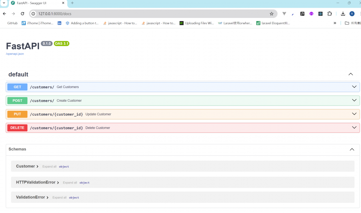
Task: Click the React DevTools extension icon
Action: [320, 14]
